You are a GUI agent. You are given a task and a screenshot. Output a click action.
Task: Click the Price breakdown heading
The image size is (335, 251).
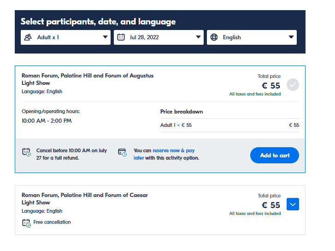click(x=182, y=112)
